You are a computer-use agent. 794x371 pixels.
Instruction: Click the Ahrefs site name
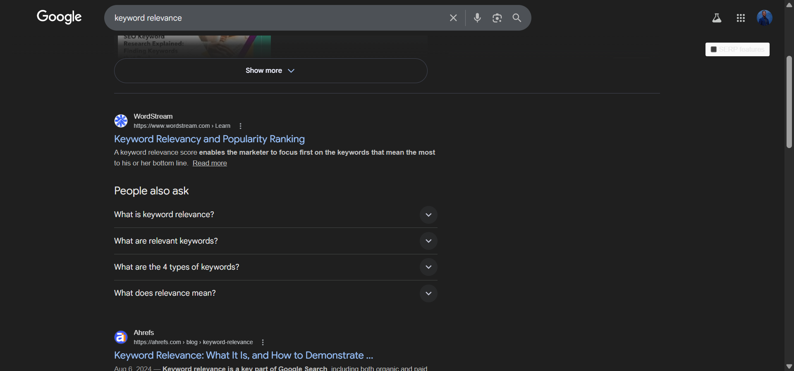143,333
